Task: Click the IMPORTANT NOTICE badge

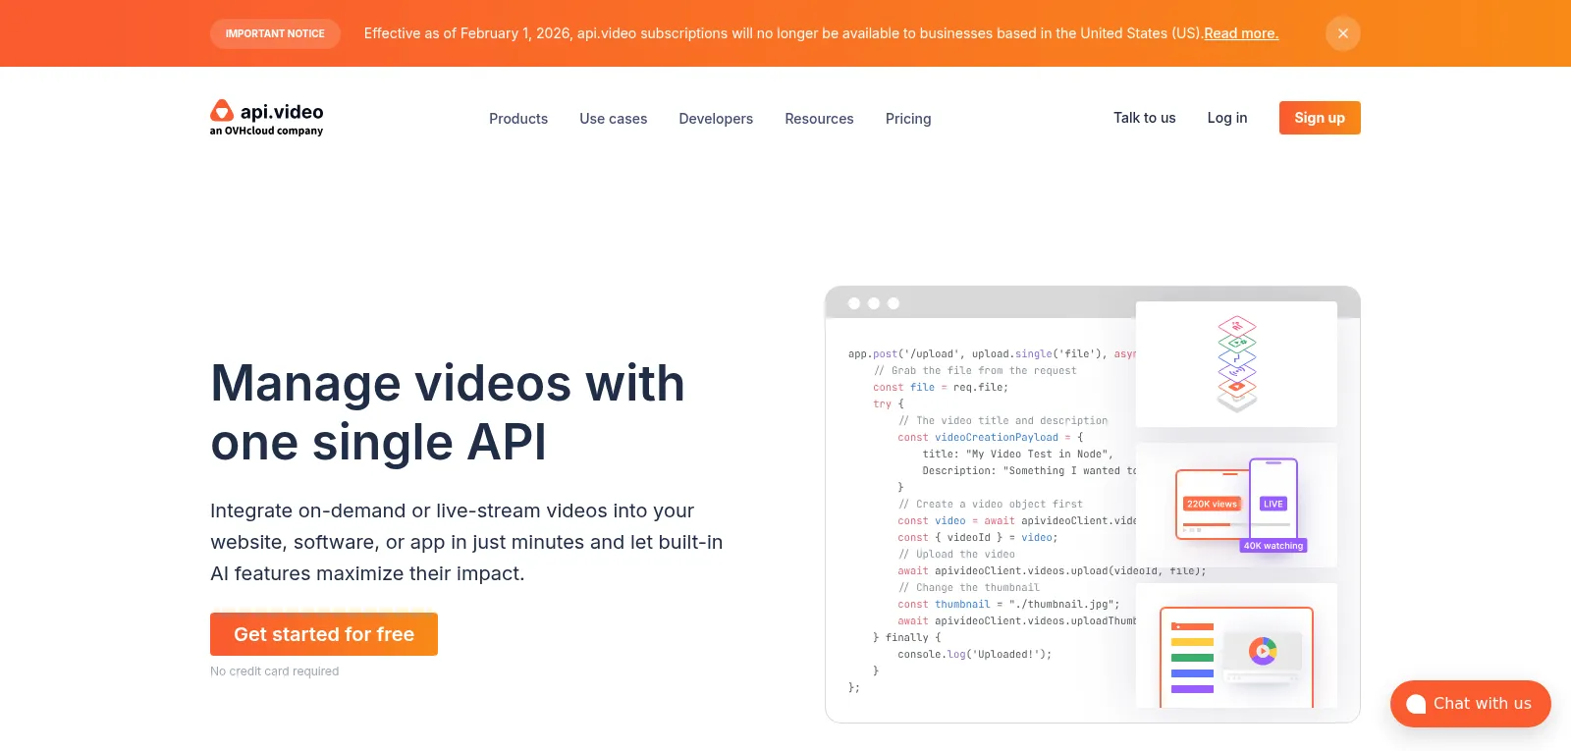Action: pyautogui.click(x=275, y=33)
